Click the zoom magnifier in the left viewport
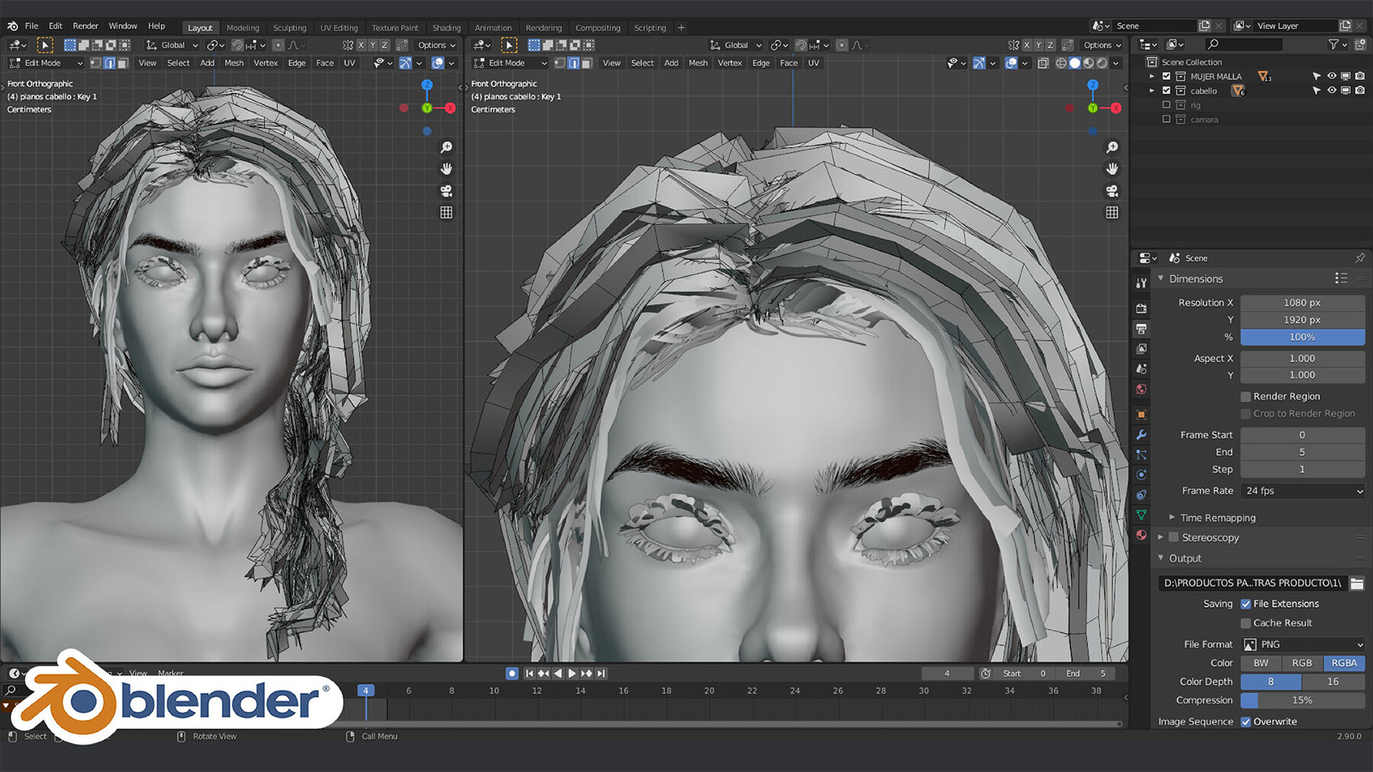Screen dimensions: 1373x772 tap(446, 147)
